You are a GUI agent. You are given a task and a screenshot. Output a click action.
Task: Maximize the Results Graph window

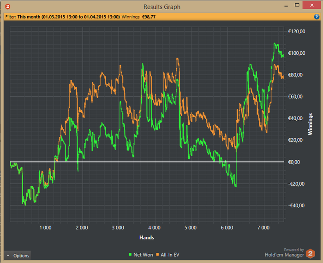pos(297,5)
